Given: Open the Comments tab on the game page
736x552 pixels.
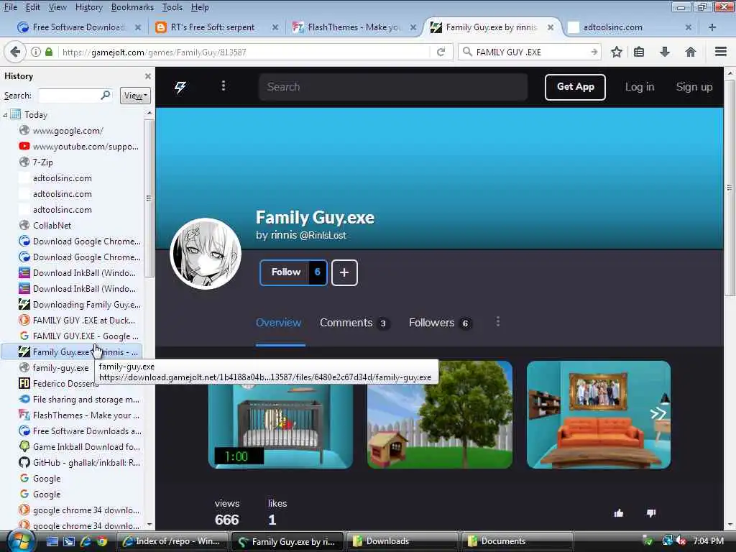Looking at the screenshot, I should (355, 323).
